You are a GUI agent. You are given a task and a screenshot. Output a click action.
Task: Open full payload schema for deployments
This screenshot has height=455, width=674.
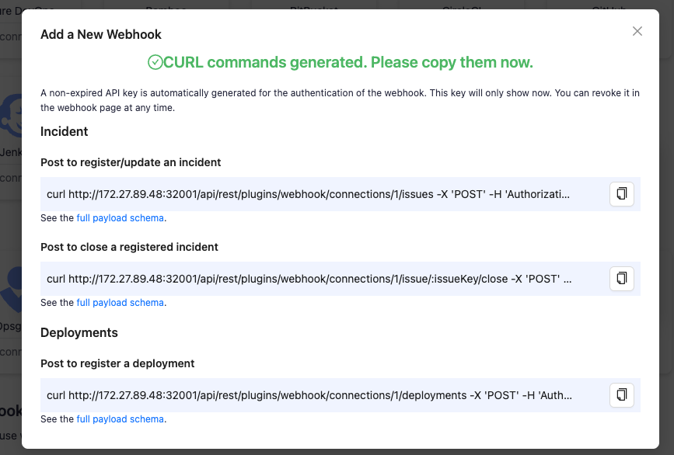tap(120, 419)
